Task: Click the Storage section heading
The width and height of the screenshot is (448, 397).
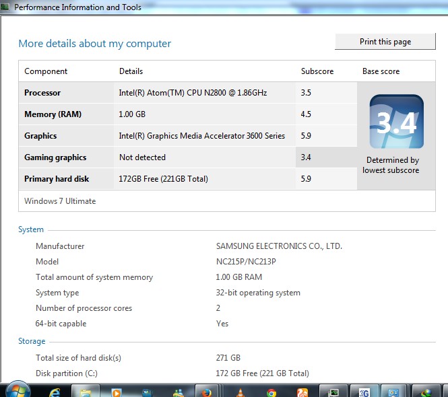Action: 32,341
